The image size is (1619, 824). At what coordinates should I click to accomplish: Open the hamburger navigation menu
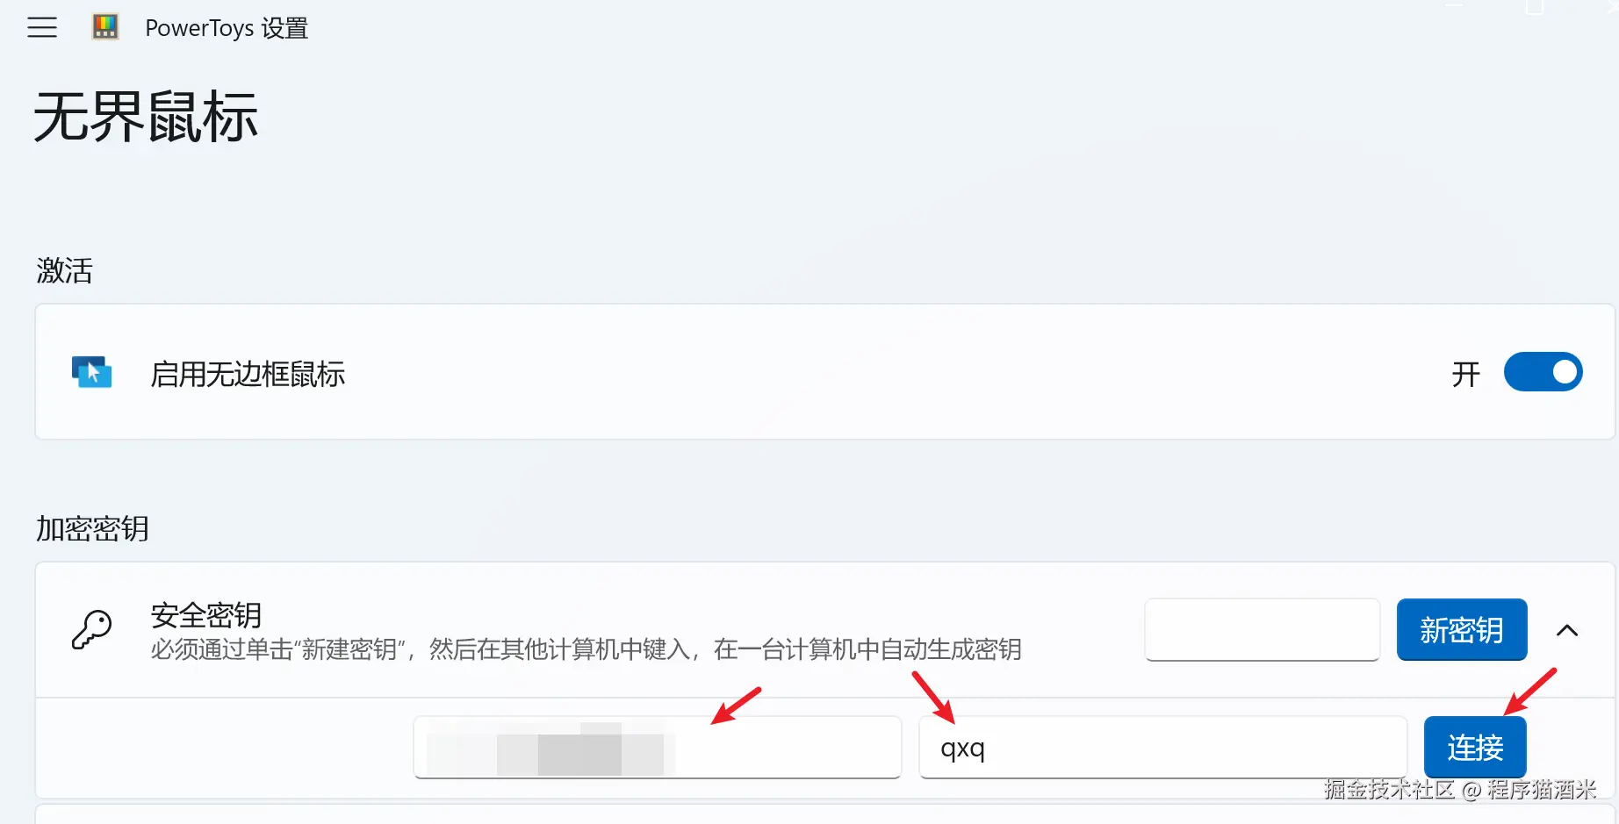point(42,28)
